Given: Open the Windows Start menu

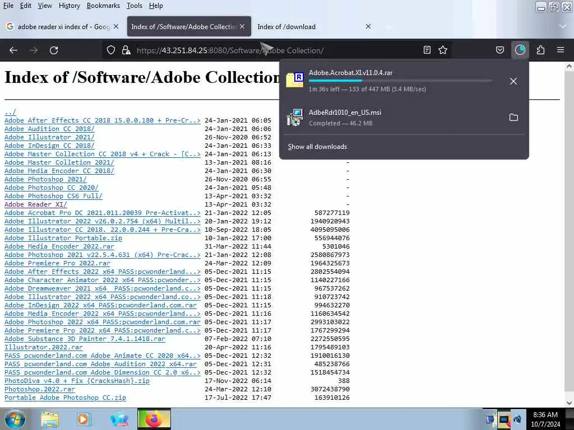Looking at the screenshot, I should [15, 419].
